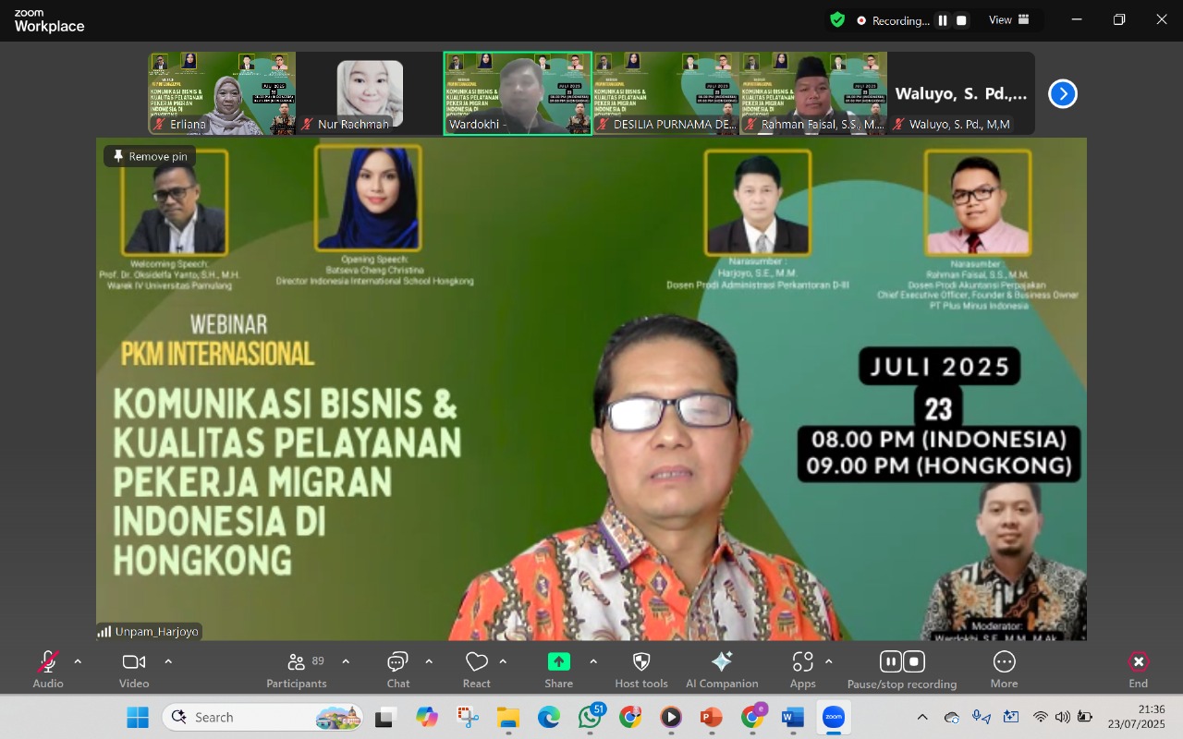Open audio options arrow beside Audio
The image size is (1183, 739).
coord(78,661)
